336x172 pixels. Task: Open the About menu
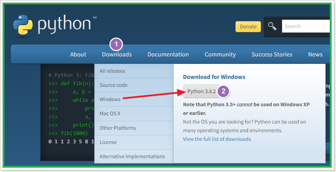pos(78,54)
